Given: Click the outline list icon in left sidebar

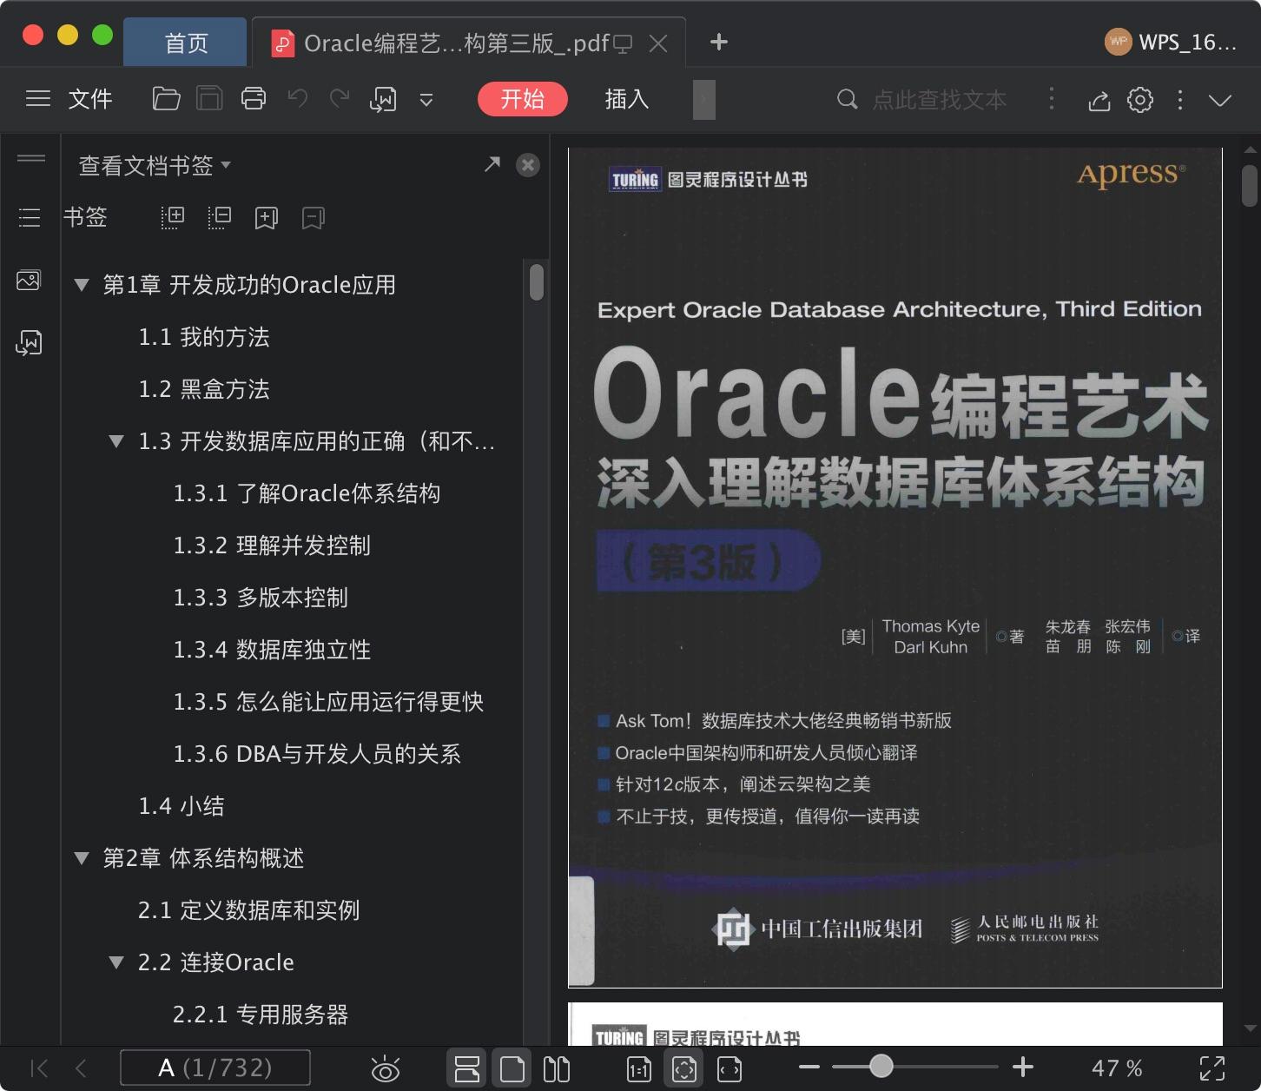Looking at the screenshot, I should click(30, 217).
